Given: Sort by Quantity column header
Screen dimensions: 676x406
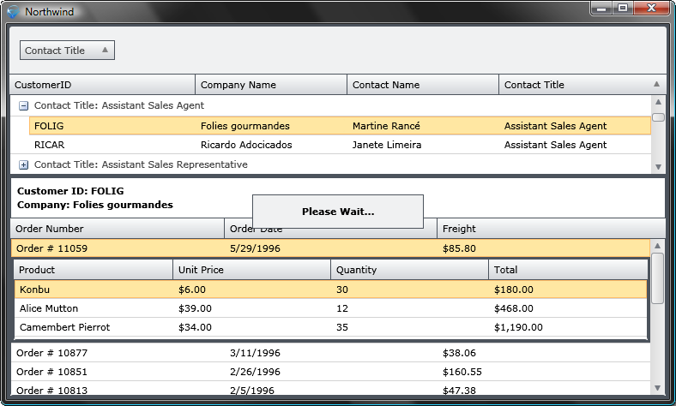Looking at the screenshot, I should [409, 270].
